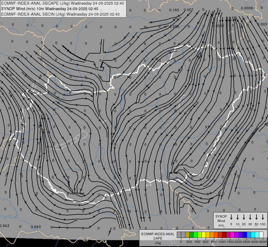The width and height of the screenshot is (268, 247).
Task: Pick the olive CAPE color swatch
Action: pos(187,235)
